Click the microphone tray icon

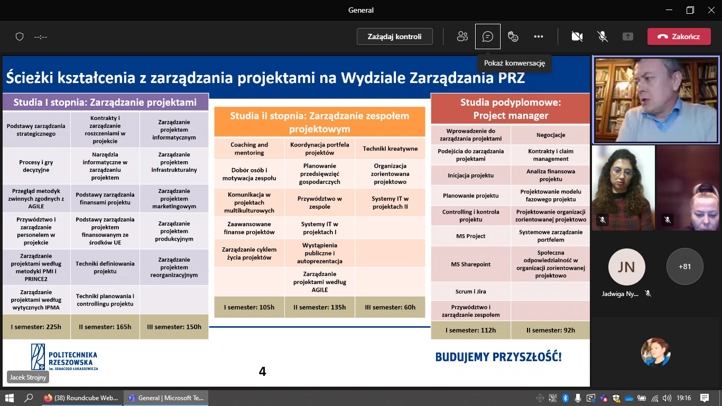click(x=578, y=398)
